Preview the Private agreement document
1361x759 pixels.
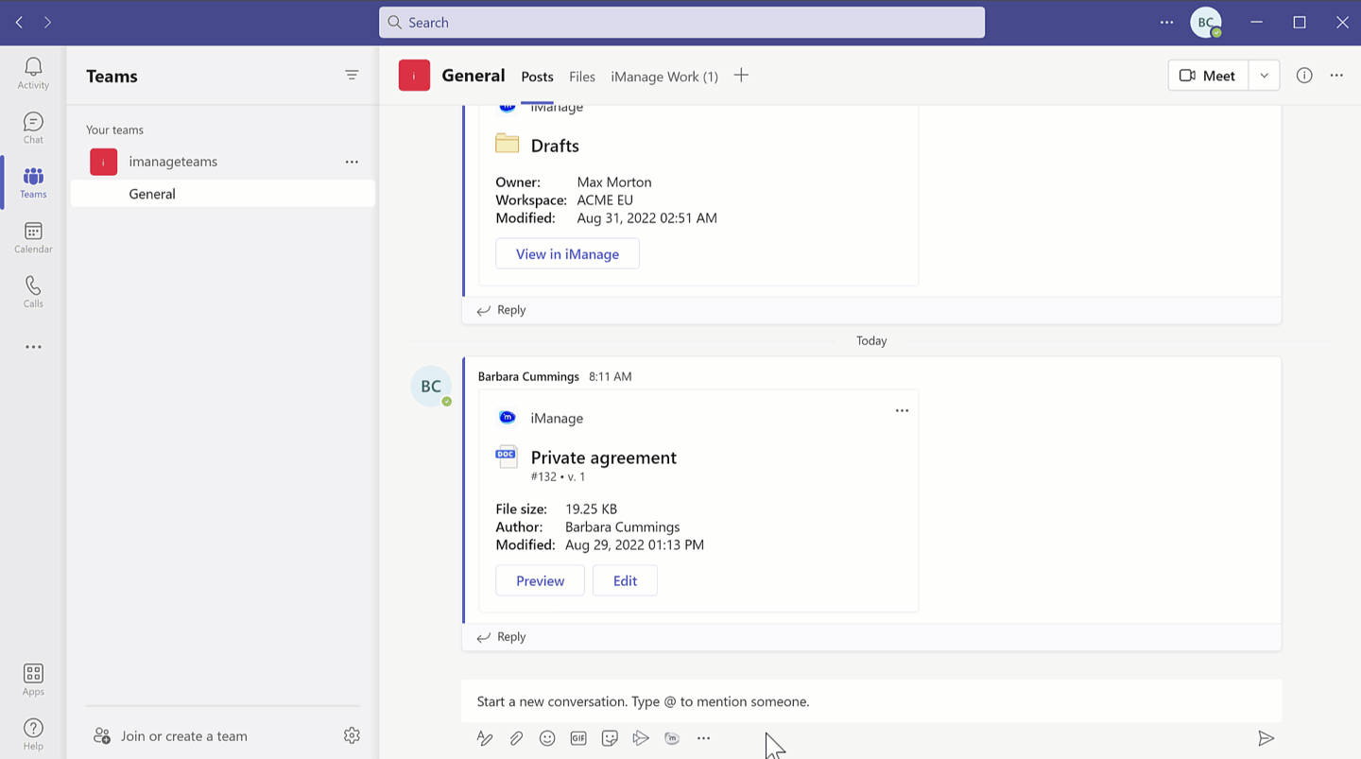coord(540,579)
